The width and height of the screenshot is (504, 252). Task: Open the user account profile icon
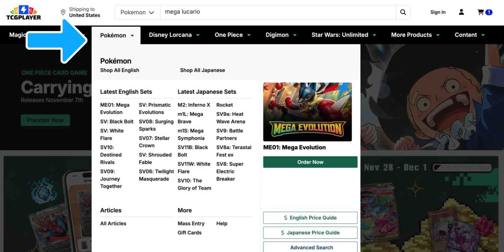pyautogui.click(x=461, y=12)
